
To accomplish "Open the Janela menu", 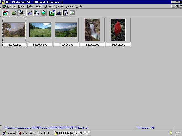I will [x=70, y=6].
